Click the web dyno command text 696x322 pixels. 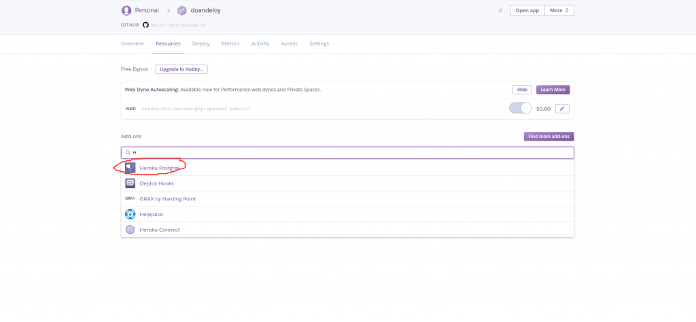click(x=196, y=109)
